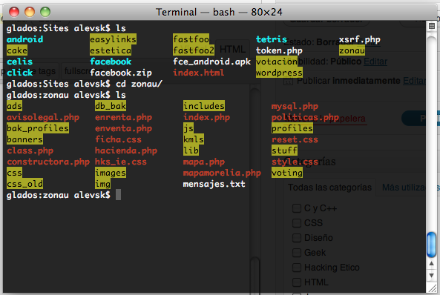Click the 'android' directory name
Image resolution: width=440 pixels, height=295 pixels.
coord(24,39)
